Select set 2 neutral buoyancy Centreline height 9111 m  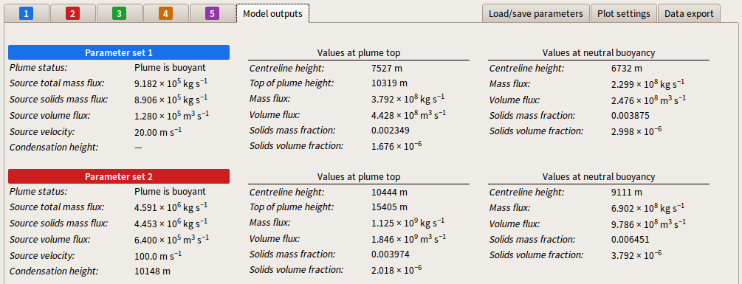pos(627,193)
